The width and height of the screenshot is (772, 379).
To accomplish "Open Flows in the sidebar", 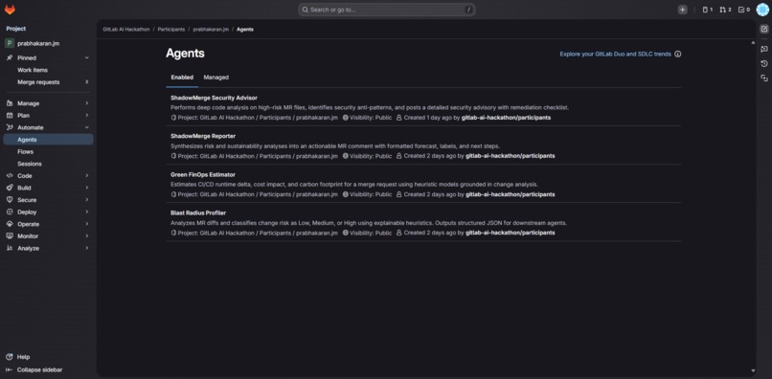I will [x=48, y=151].
